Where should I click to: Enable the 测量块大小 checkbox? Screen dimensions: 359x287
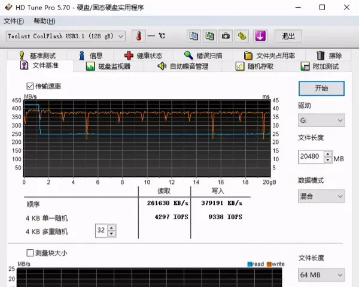(30, 253)
